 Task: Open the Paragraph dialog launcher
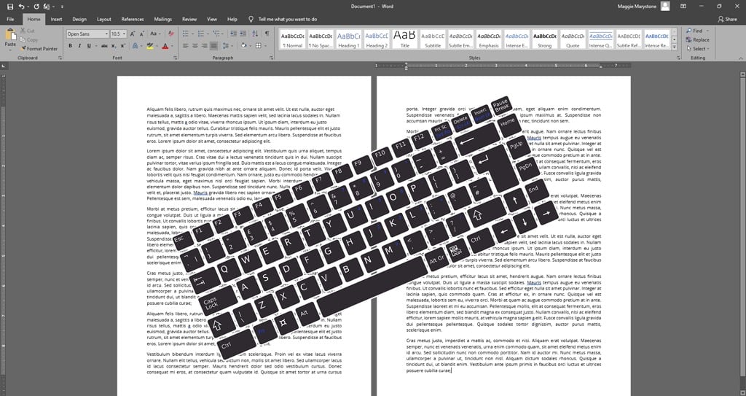pyautogui.click(x=272, y=58)
